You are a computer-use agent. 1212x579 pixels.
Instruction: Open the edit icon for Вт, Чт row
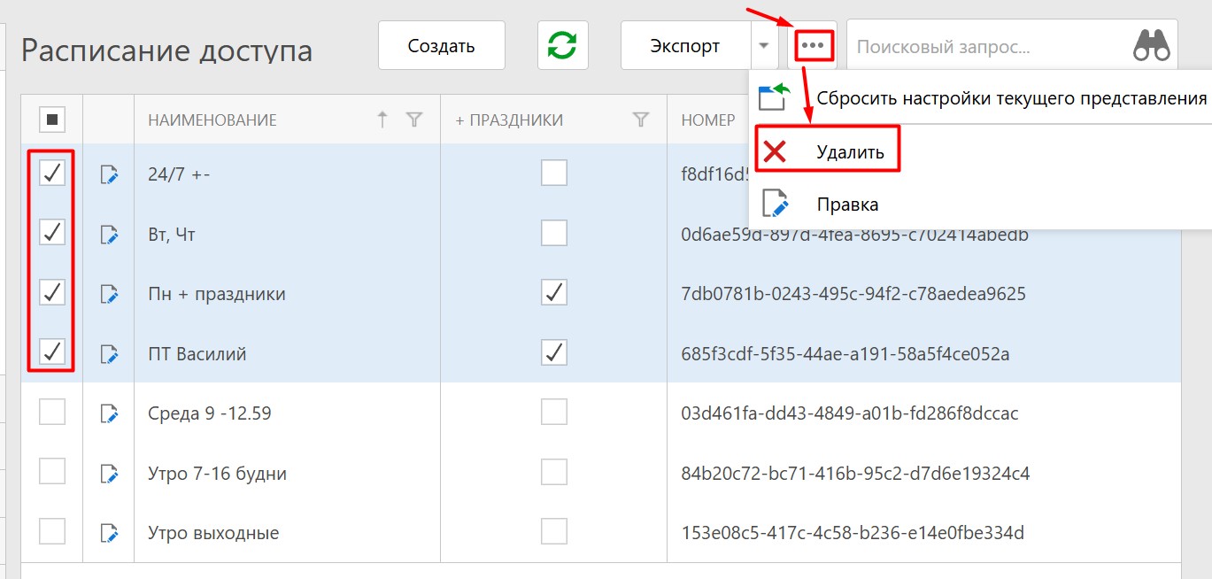click(x=109, y=235)
